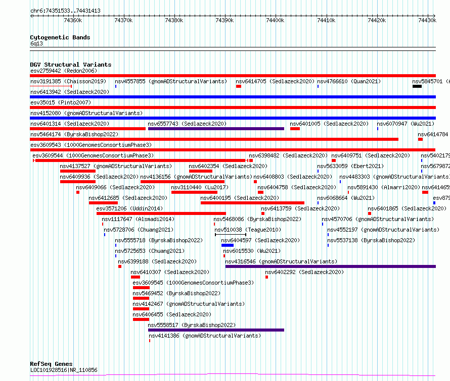Open nsv6398482 (Sedlazeck2020) label

click(288, 155)
